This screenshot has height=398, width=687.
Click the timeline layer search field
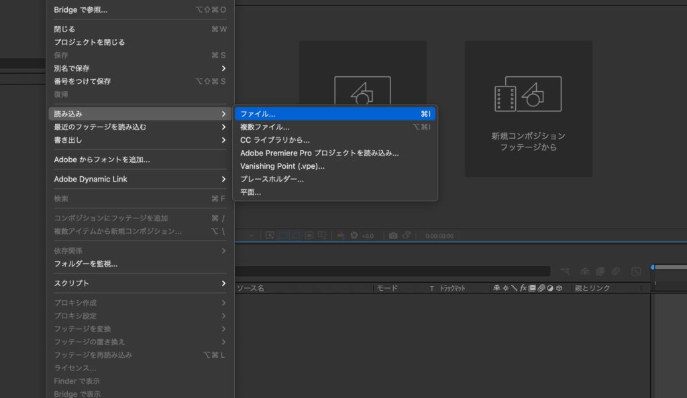pyautogui.click(x=392, y=271)
